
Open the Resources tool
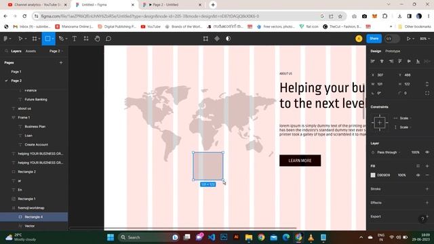tap(86, 39)
